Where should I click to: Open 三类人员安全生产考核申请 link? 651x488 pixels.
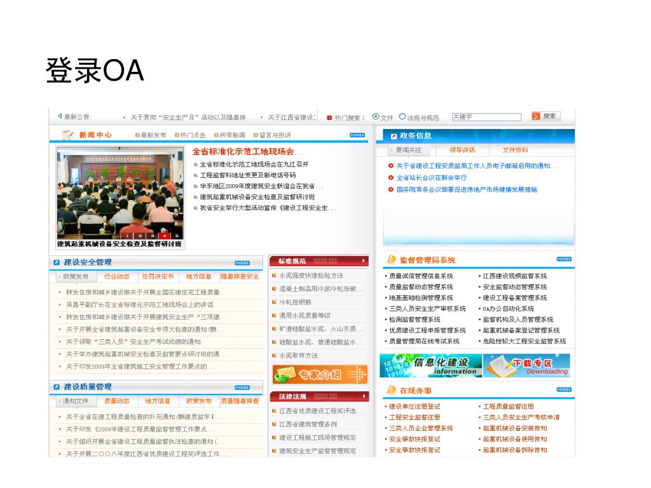[x=521, y=417]
